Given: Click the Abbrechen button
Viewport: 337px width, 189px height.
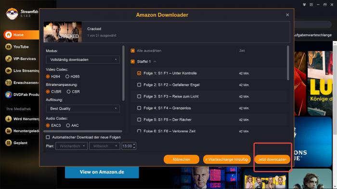Looking at the screenshot, I should (181, 160).
